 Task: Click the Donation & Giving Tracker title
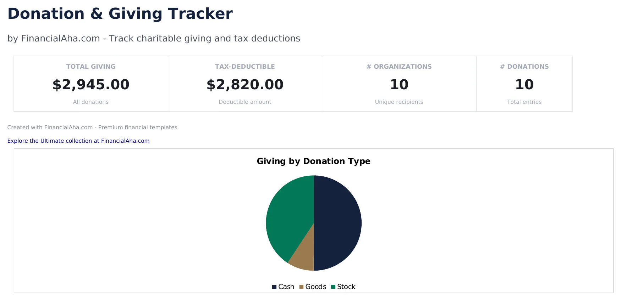click(120, 13)
